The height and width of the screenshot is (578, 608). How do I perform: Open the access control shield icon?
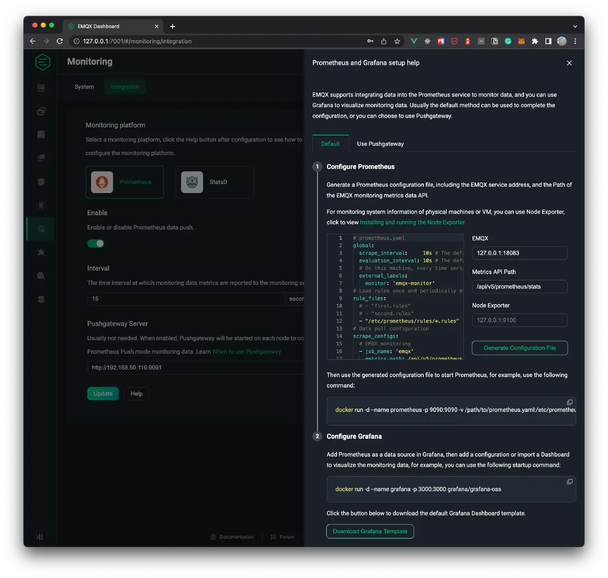click(x=41, y=182)
